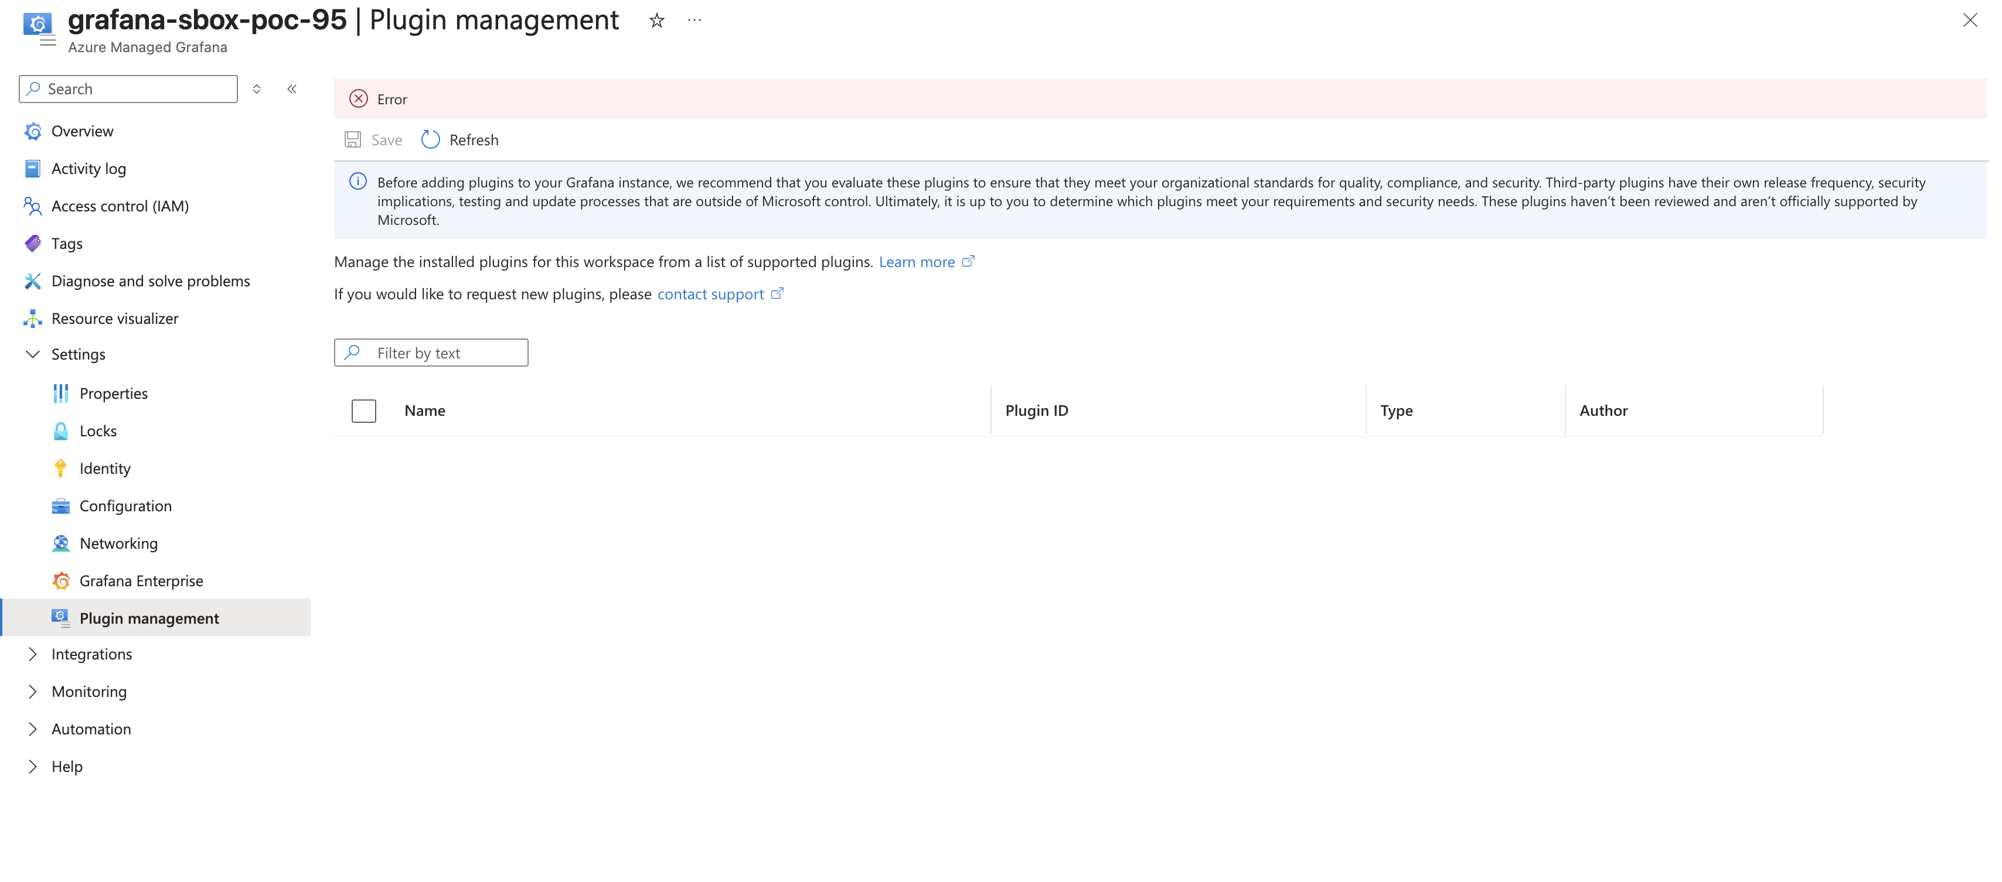This screenshot has height=882, width=2002.
Task: Expand the Integrations section
Action: [33, 654]
